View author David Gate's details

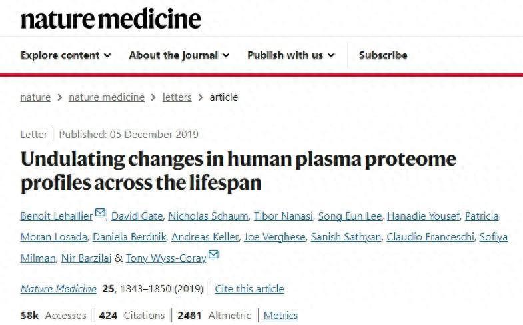[137, 216]
